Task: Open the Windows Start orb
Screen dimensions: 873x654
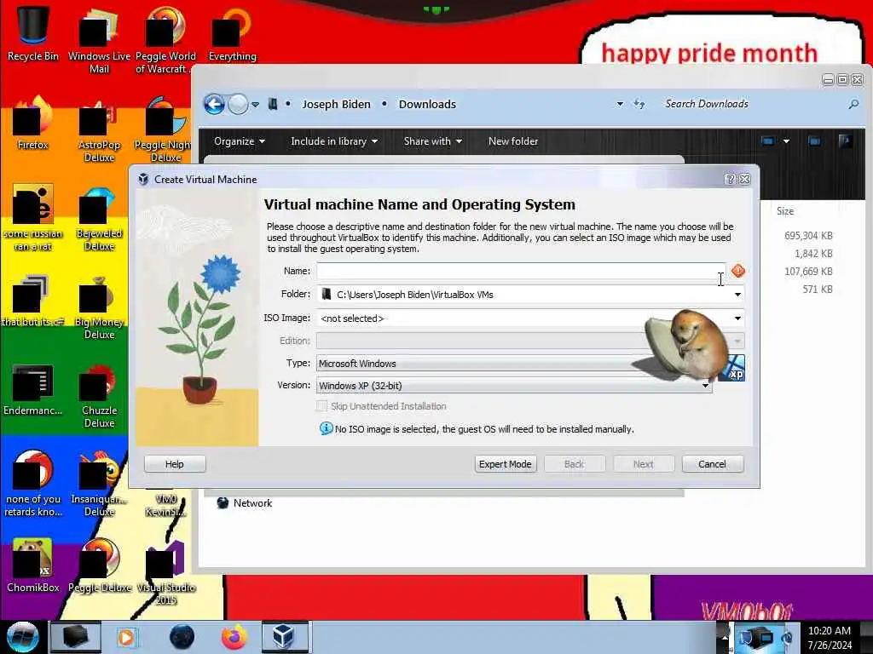Action: (x=23, y=636)
